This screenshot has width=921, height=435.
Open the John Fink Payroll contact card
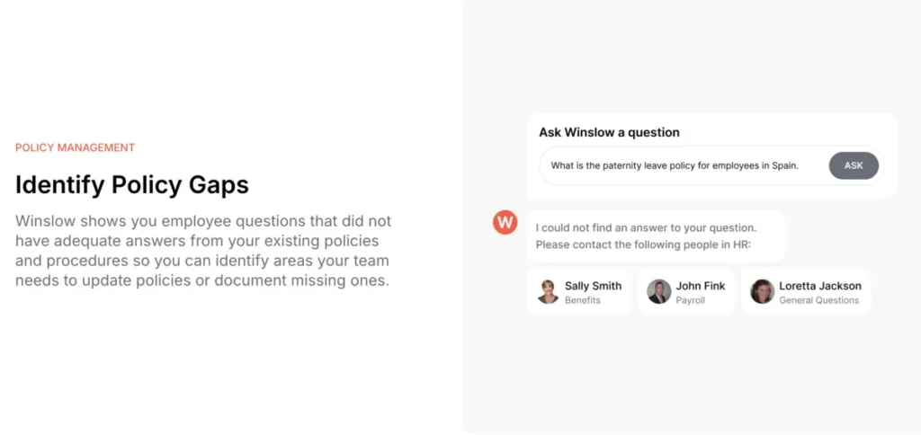coord(686,292)
